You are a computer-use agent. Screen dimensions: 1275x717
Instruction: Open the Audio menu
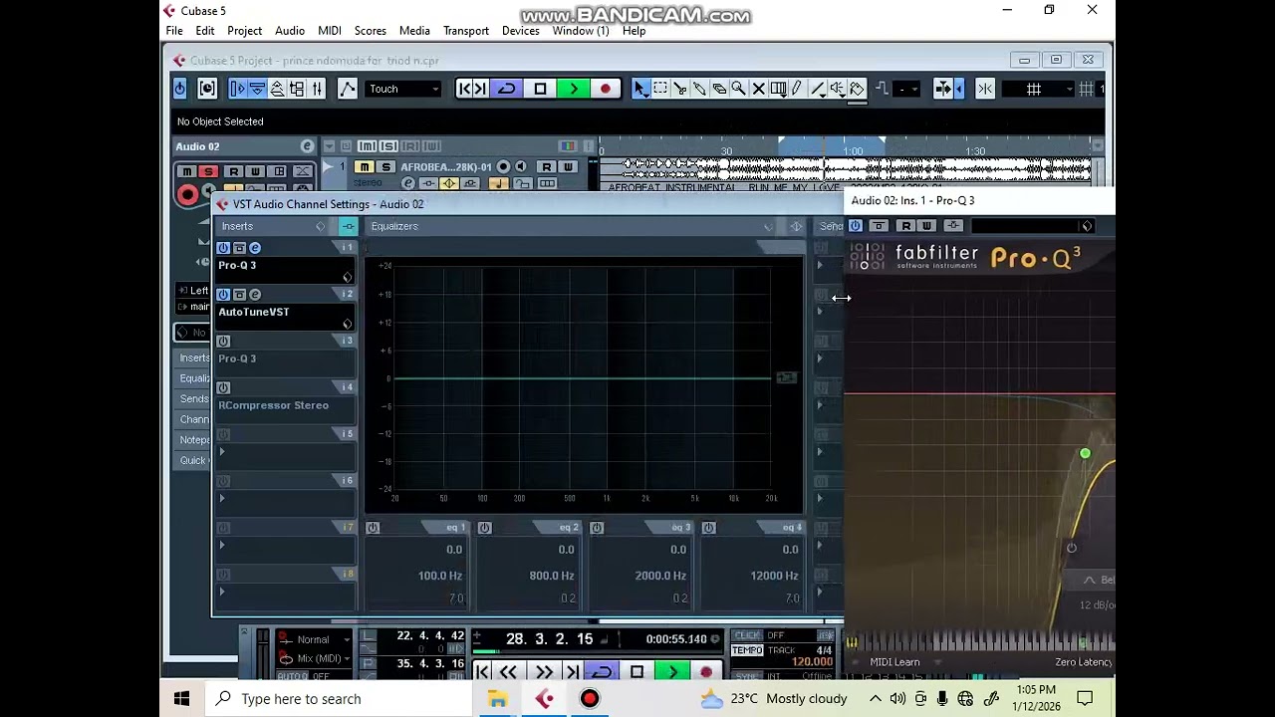[290, 31]
